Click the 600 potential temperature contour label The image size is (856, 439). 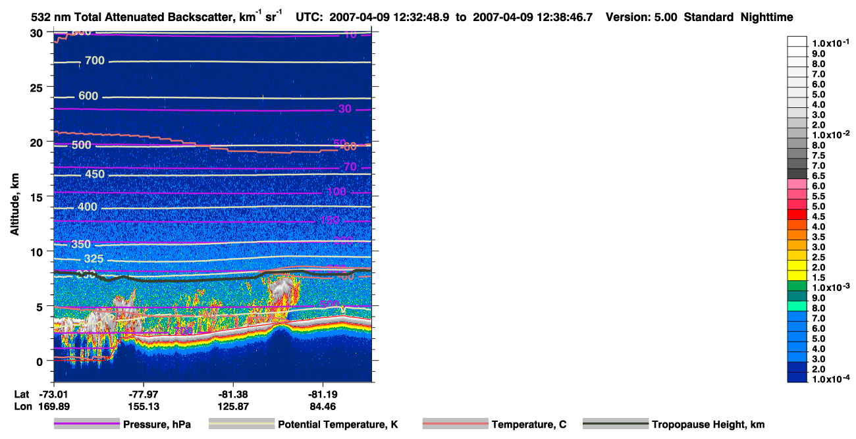[x=88, y=96]
